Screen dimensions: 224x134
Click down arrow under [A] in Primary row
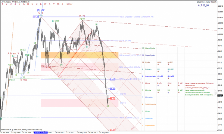158,71
